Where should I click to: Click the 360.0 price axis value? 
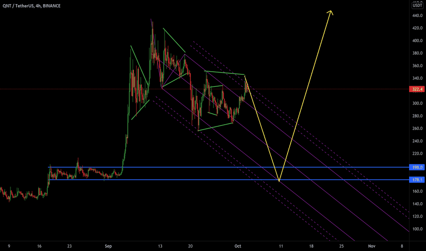click(x=417, y=66)
